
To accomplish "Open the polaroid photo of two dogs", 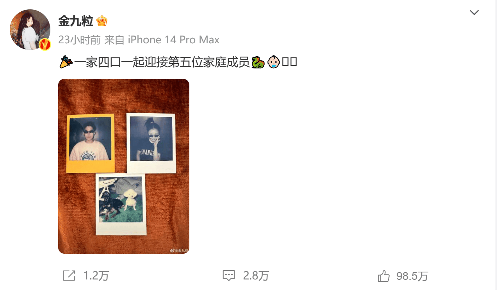I will [x=121, y=204].
